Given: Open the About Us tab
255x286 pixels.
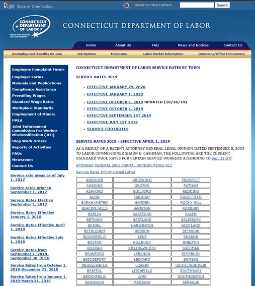Looking at the screenshot, I should click(x=123, y=45).
